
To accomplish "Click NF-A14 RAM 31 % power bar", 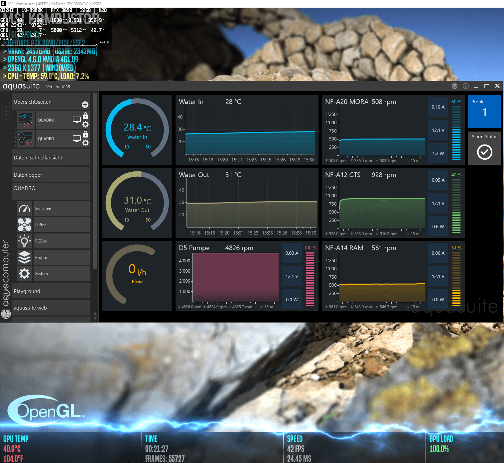I will [456, 279].
